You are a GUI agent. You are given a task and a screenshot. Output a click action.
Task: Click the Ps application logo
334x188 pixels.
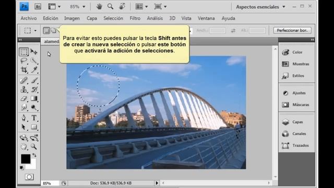[x=24, y=7]
